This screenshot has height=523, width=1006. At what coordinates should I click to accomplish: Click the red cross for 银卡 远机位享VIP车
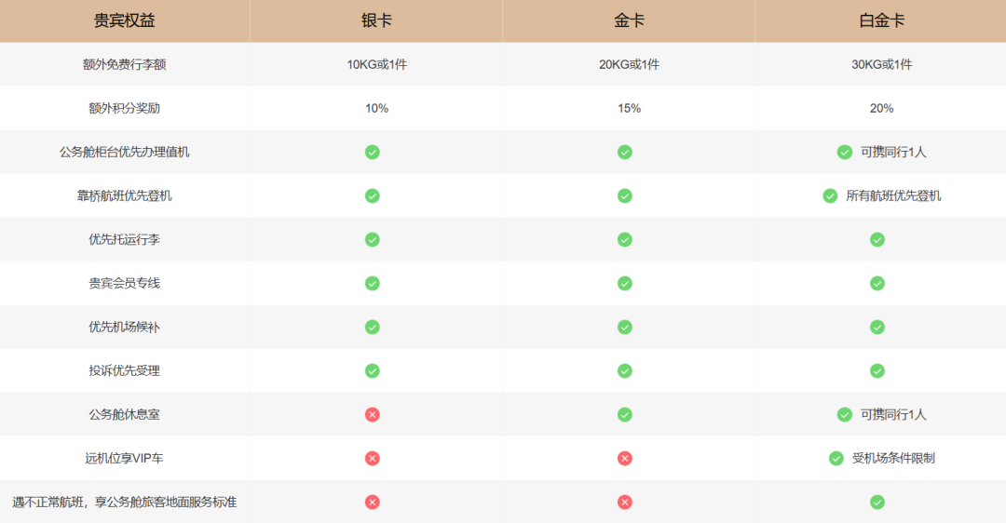click(x=372, y=458)
